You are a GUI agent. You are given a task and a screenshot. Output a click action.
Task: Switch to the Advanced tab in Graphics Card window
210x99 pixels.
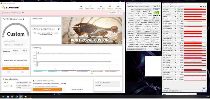click(141, 7)
